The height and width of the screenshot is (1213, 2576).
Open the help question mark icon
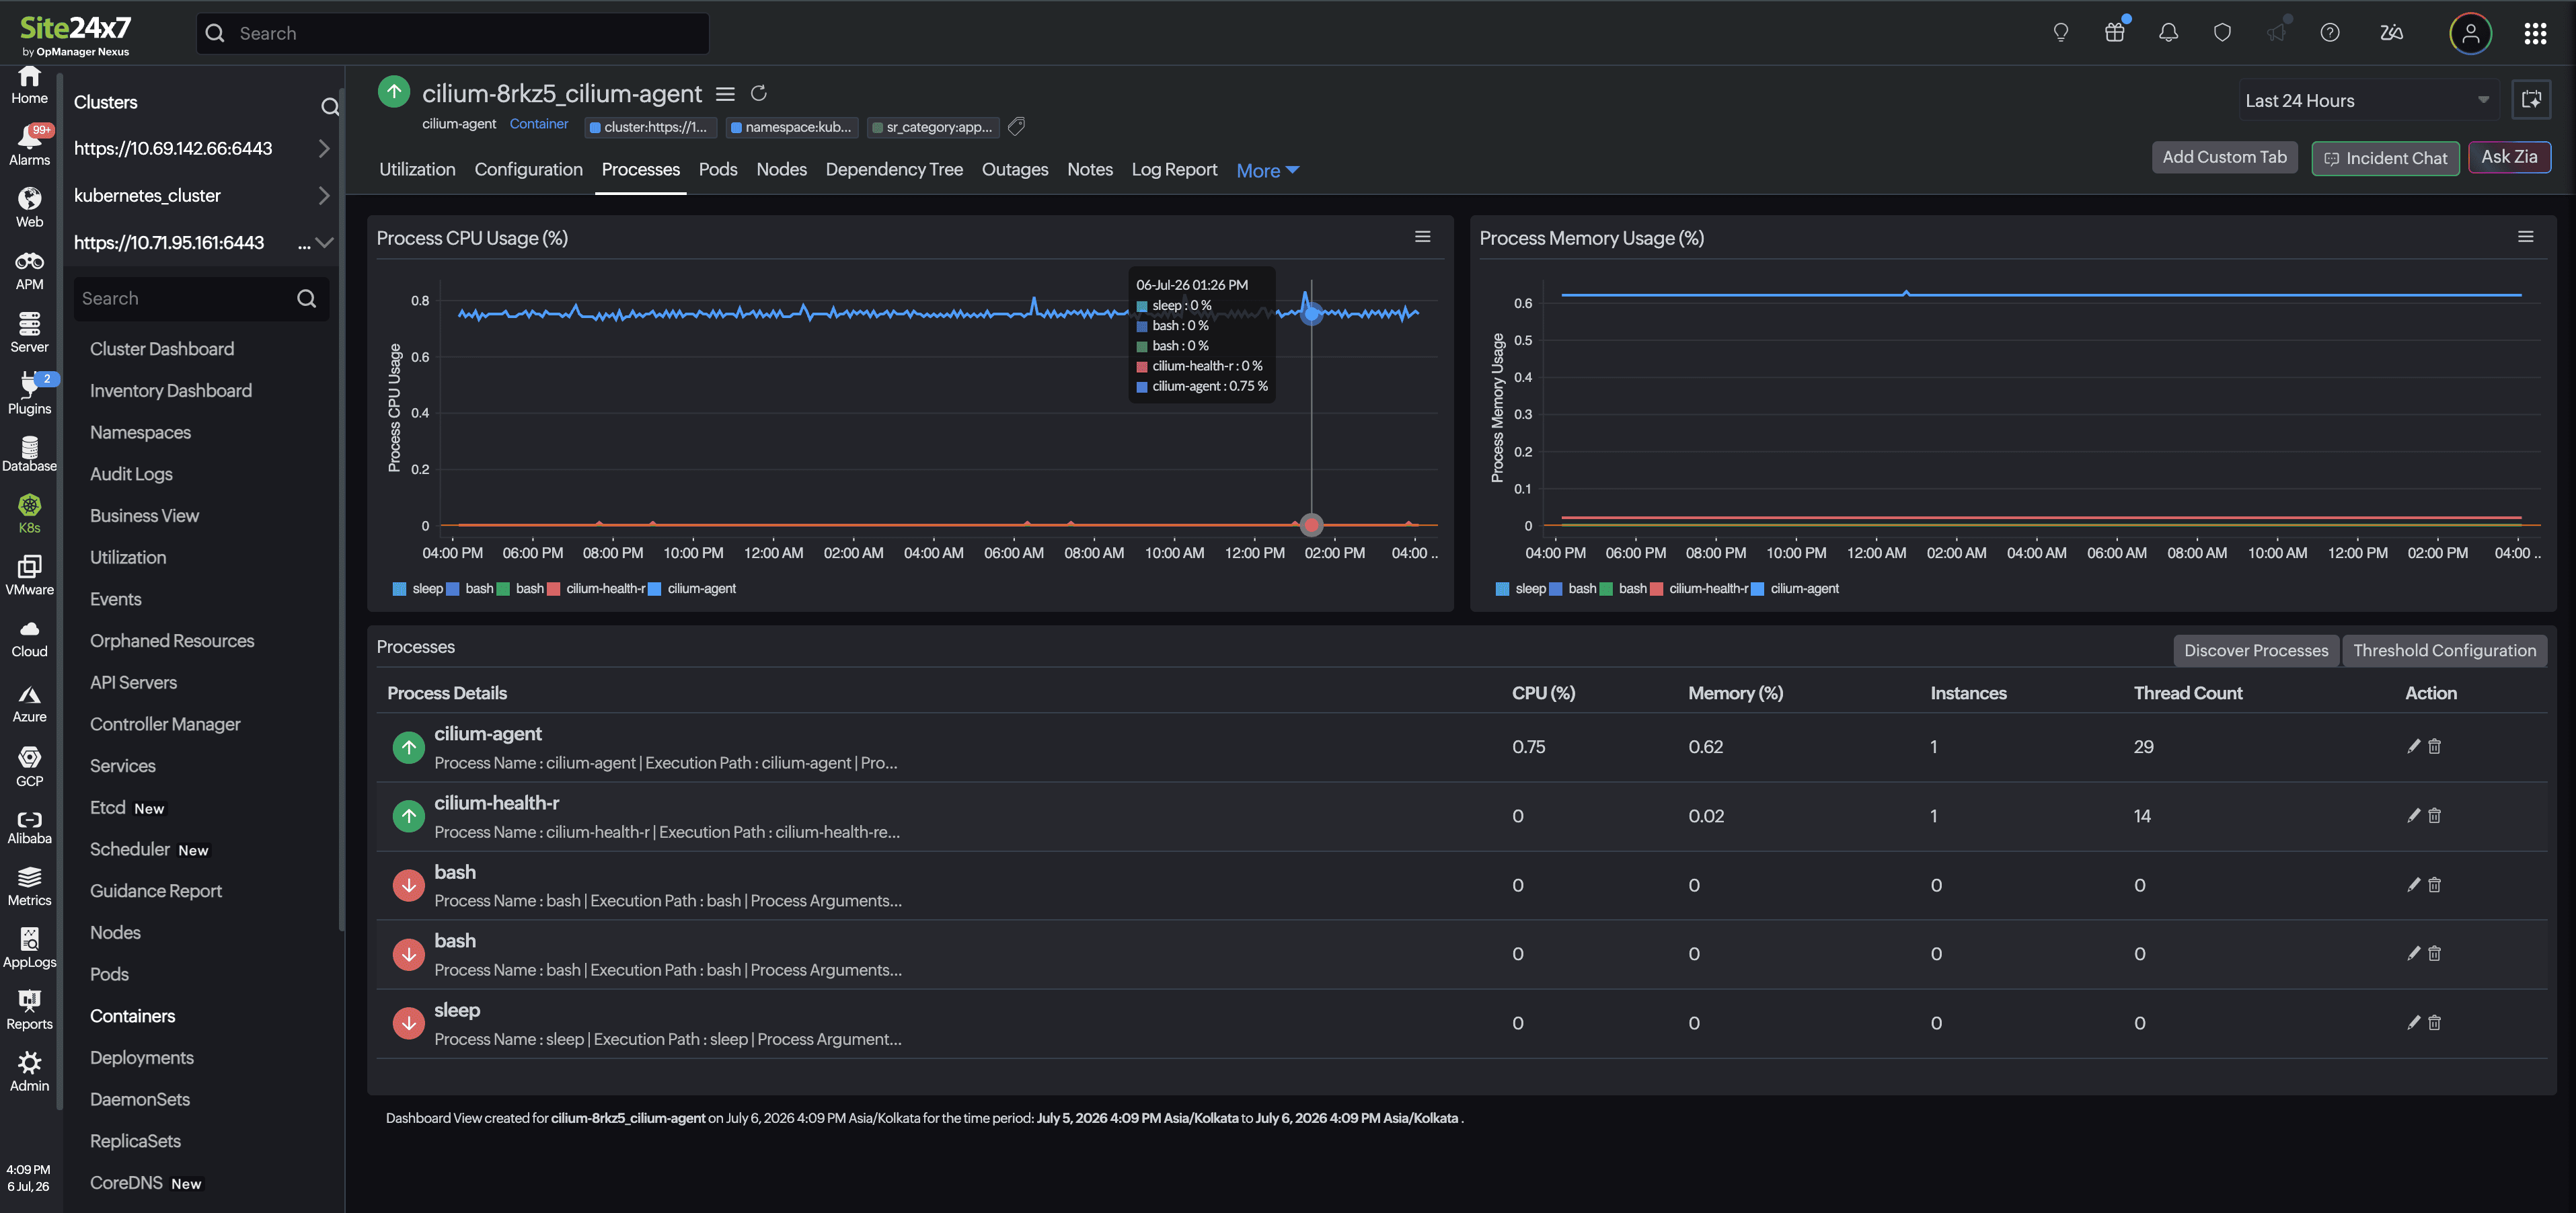pyautogui.click(x=2330, y=33)
